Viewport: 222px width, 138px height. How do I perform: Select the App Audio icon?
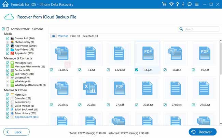[12, 53]
